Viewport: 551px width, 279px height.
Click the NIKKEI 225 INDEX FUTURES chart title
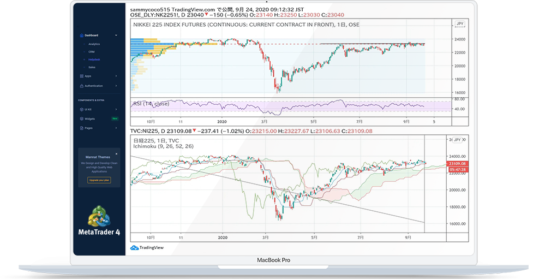point(246,25)
